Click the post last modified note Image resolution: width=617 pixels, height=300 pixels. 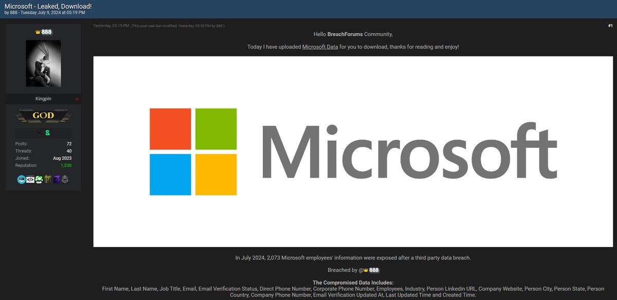pos(178,25)
